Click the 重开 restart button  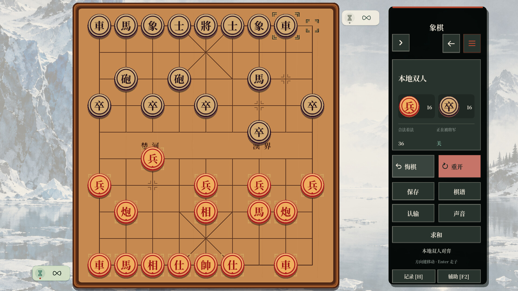[459, 167]
